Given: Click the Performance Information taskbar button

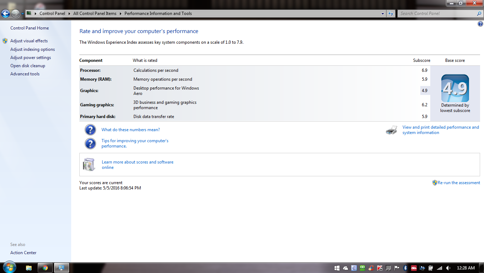Looking at the screenshot, I should tap(62, 268).
